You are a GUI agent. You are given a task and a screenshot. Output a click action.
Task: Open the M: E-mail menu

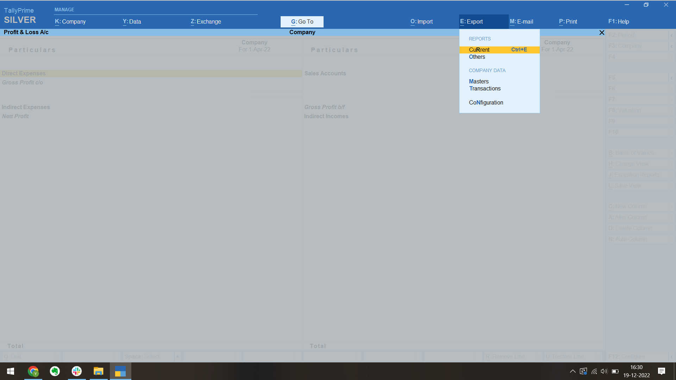click(521, 21)
